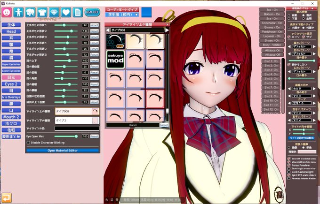This screenshot has width=320, height=204.
Task: Open the heart Parameter category icon
Action: (x=66, y=12)
